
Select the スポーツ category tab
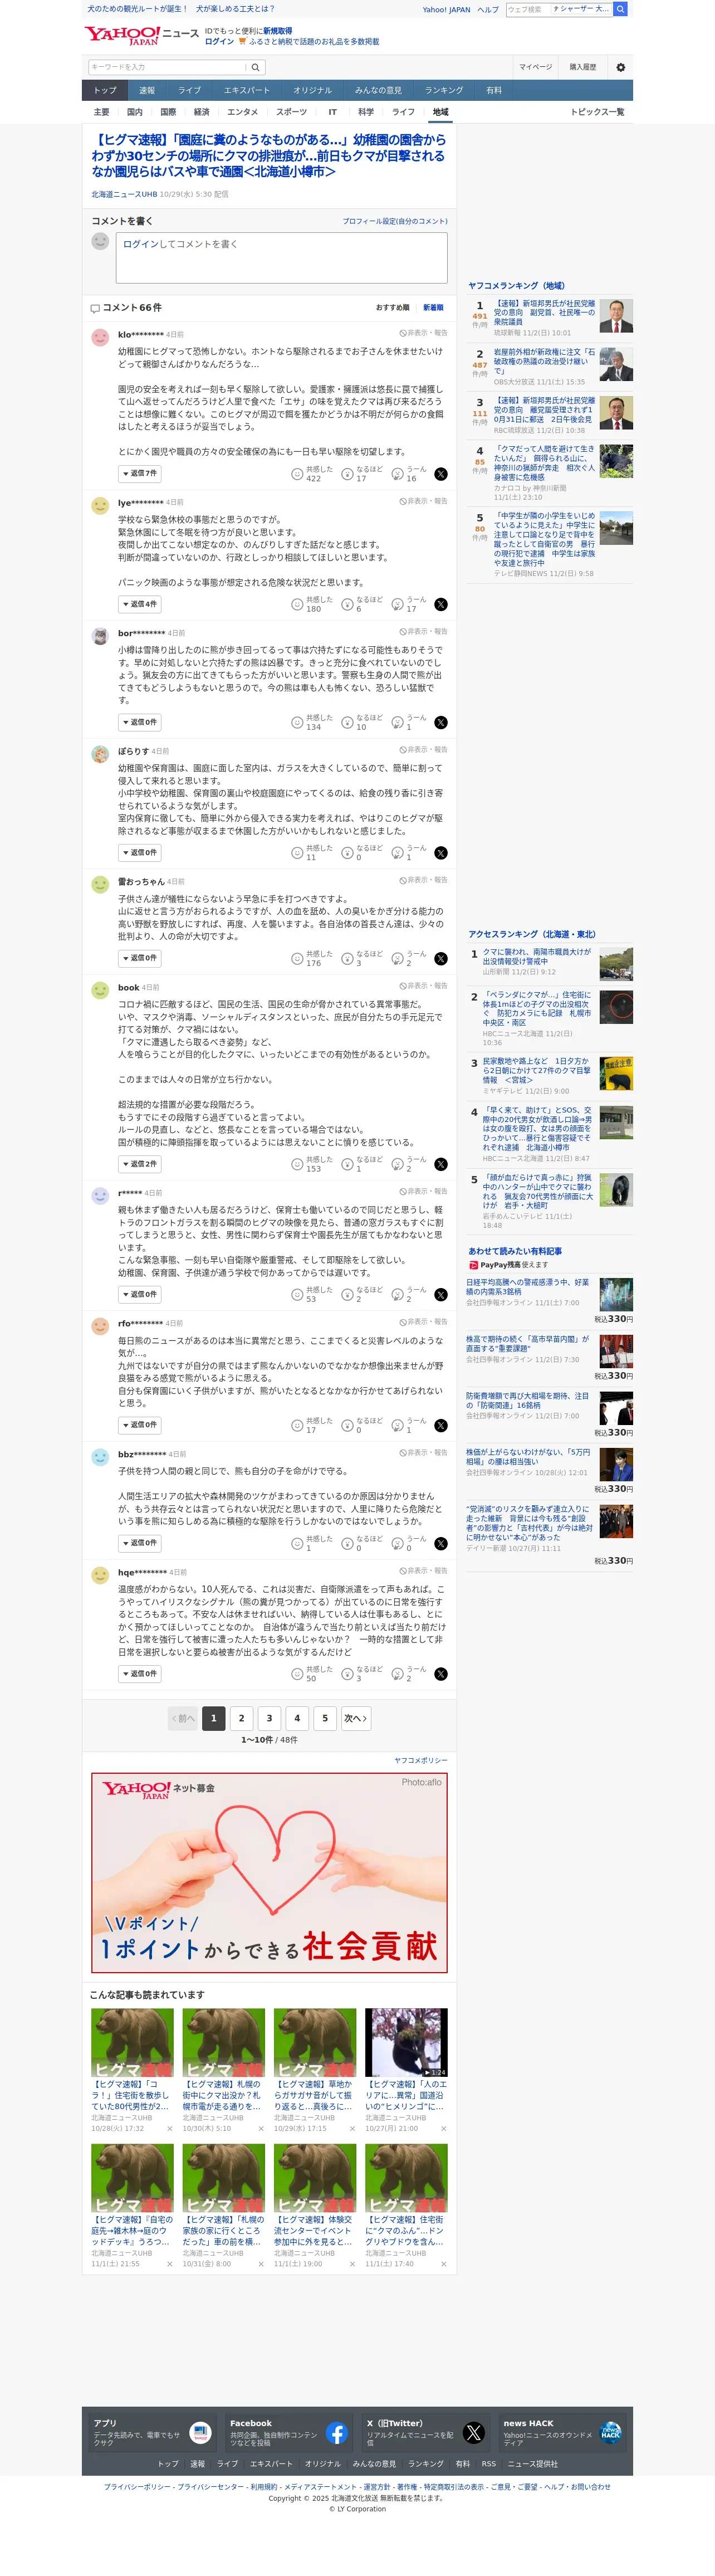[x=292, y=112]
